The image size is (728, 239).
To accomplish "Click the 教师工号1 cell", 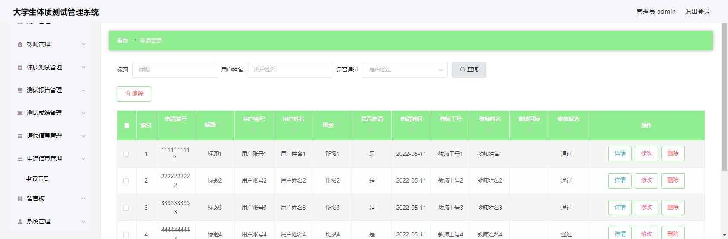I will click(450, 154).
